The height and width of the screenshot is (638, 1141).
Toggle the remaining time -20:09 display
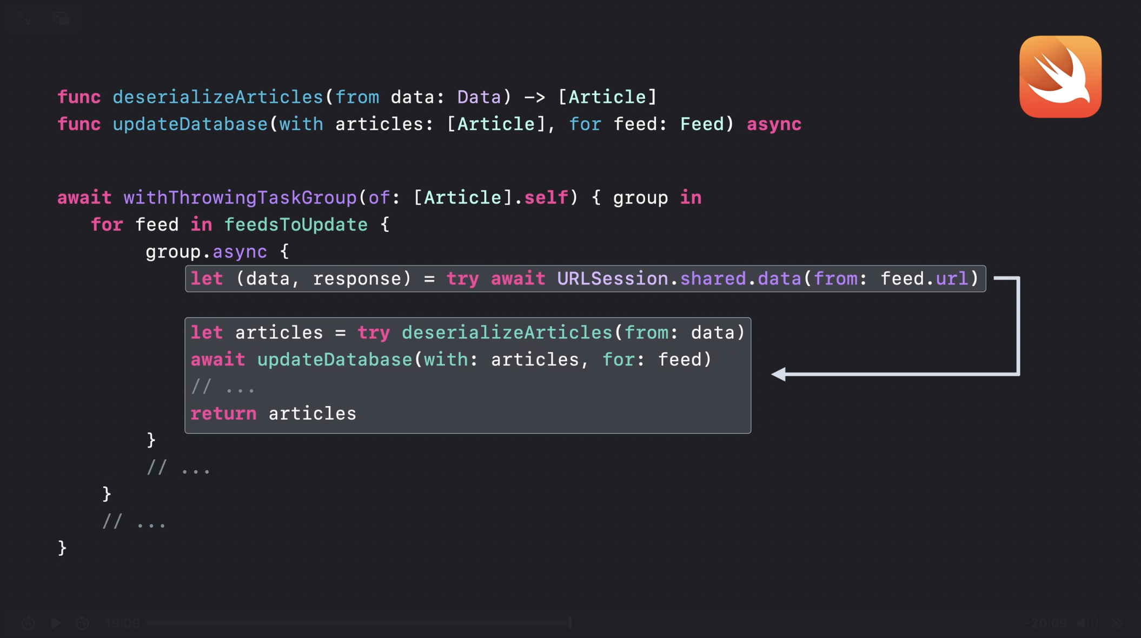1045,623
